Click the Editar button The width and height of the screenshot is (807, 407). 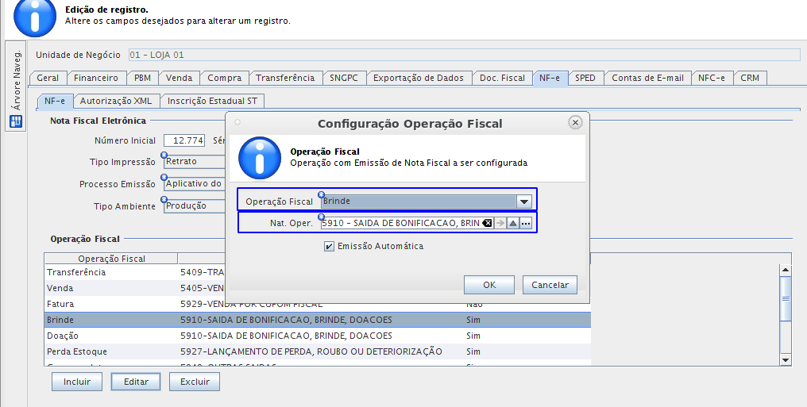click(x=136, y=382)
